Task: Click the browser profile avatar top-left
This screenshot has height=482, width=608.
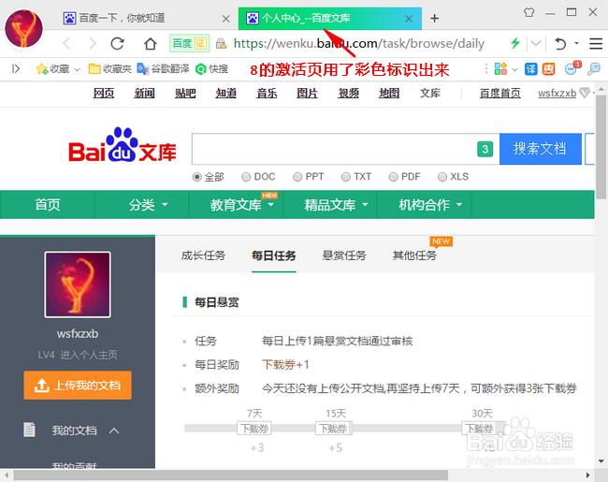Action: point(23,28)
